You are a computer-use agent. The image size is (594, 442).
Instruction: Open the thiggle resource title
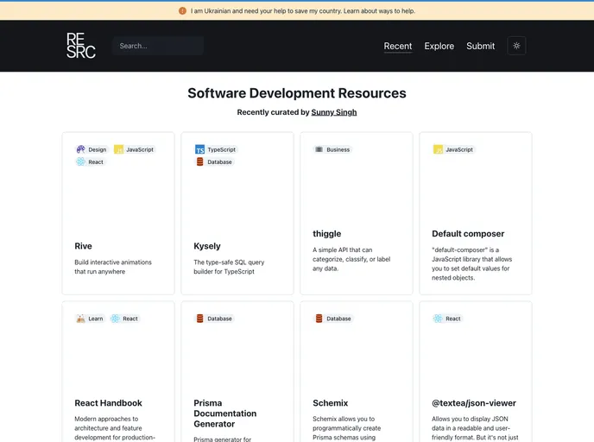click(326, 234)
